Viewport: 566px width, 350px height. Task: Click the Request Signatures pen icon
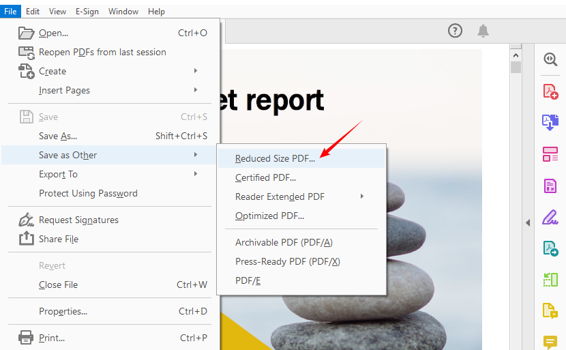(27, 220)
